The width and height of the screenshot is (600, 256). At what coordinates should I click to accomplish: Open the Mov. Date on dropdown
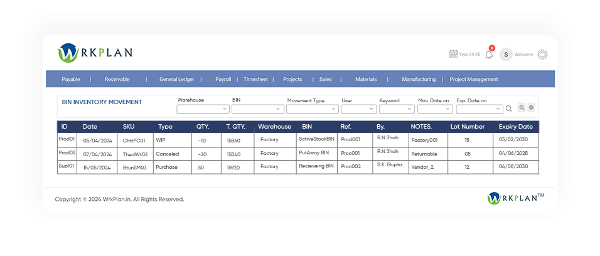[435, 109]
